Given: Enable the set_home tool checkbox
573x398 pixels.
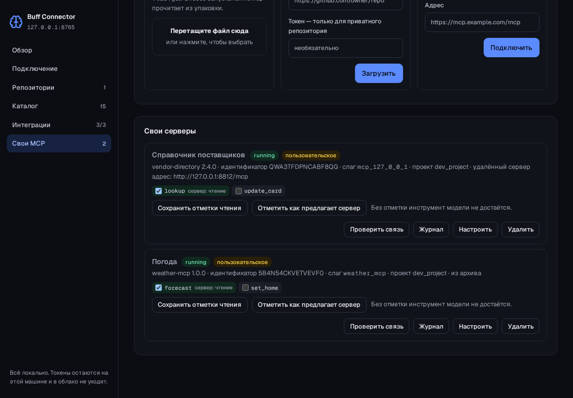Looking at the screenshot, I should point(246,288).
